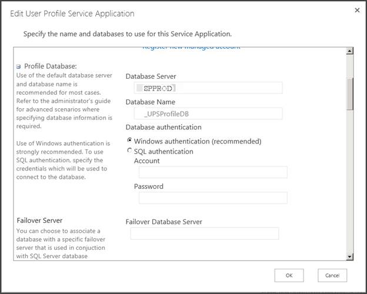Open the Register new managed account link
This screenshot has width=367, height=294.
pyautogui.click(x=191, y=47)
